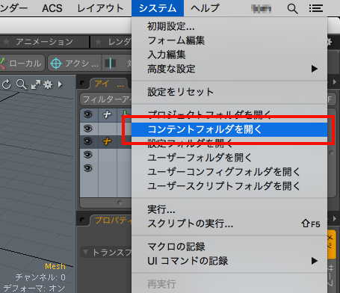Click the properties panel dot handle
This screenshot has width=340, height=293.
click(82, 220)
